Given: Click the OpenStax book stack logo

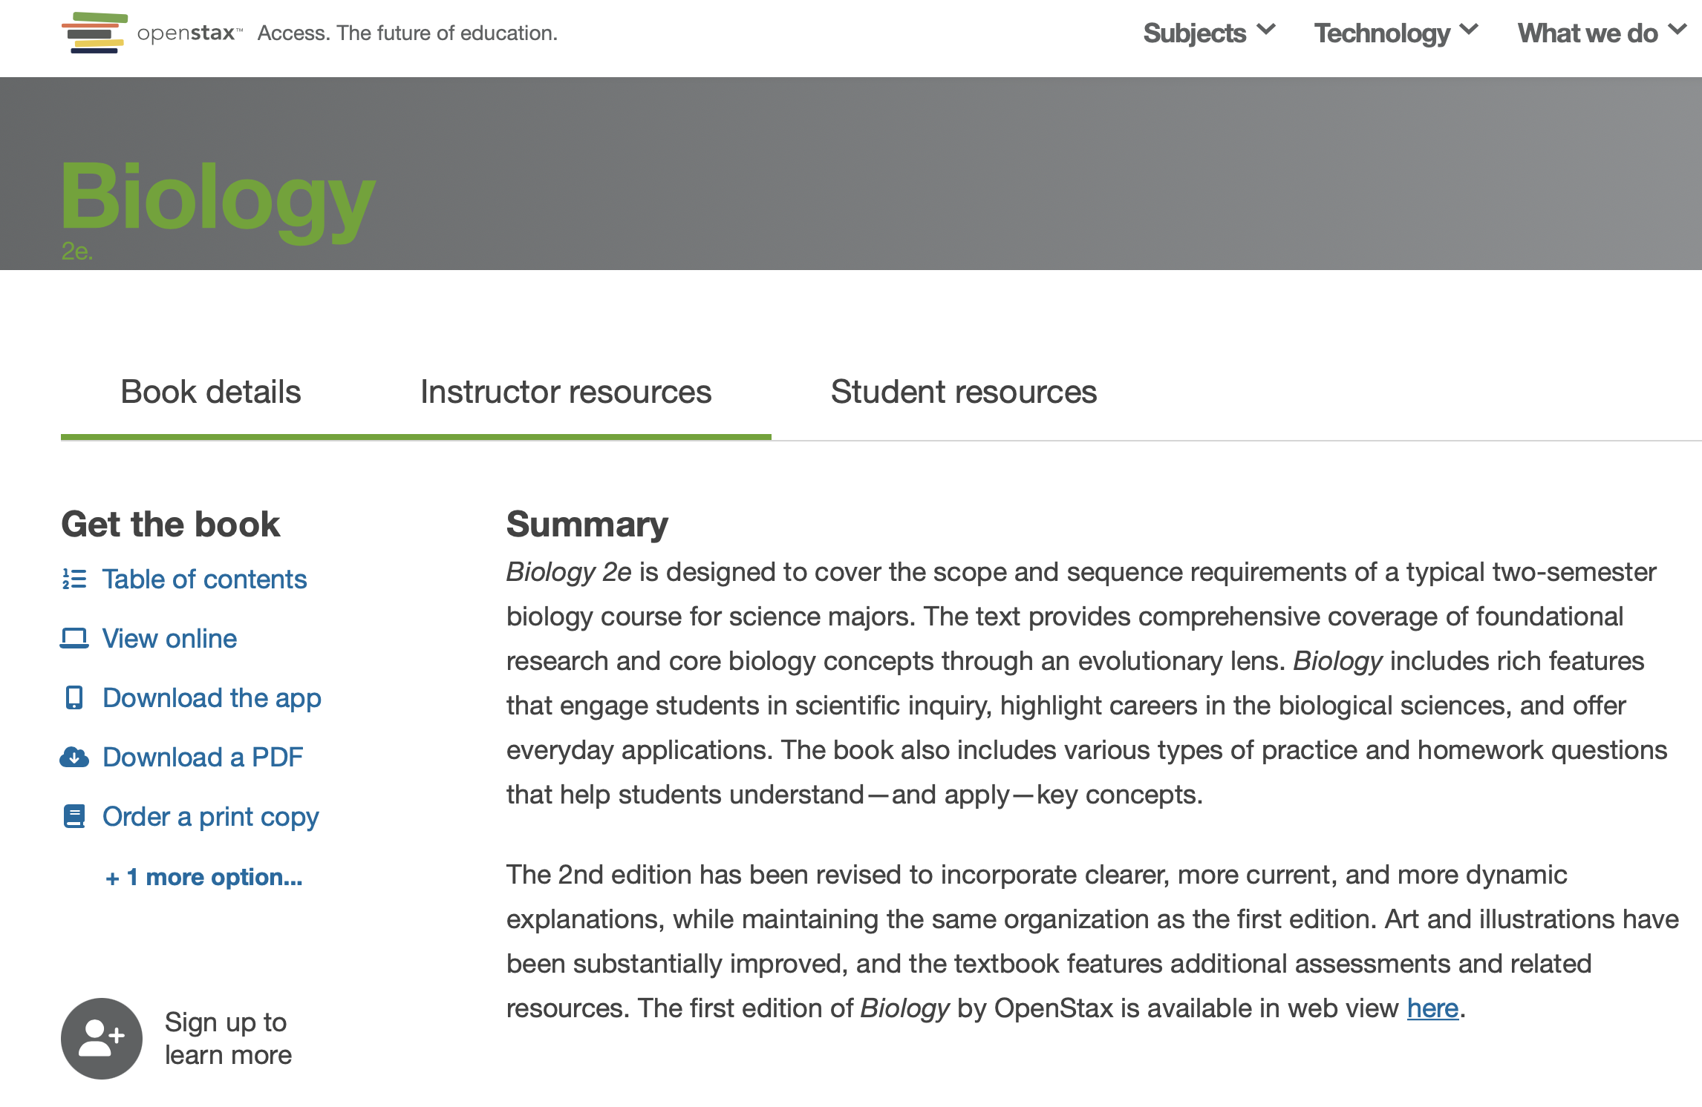Looking at the screenshot, I should pyautogui.click(x=94, y=33).
